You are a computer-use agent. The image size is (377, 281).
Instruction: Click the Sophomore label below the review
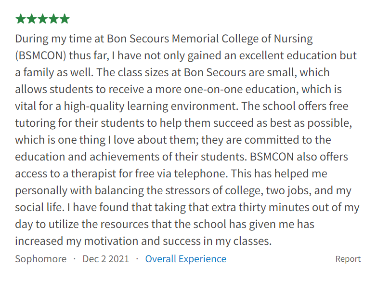41,259
